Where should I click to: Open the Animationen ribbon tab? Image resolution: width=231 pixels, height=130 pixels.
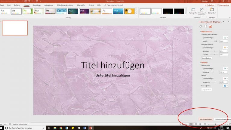[x=48, y=5]
